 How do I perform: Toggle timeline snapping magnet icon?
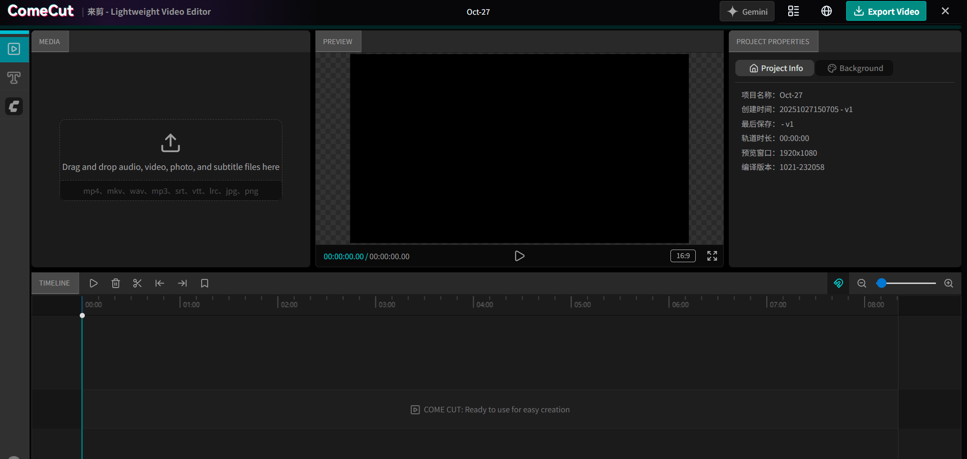coord(839,284)
